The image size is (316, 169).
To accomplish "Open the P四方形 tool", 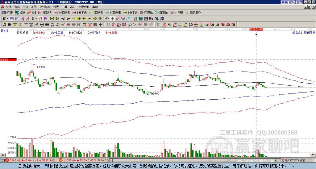I will (46, 13).
